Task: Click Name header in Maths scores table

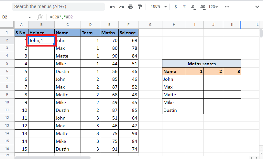Action: tap(174, 71)
